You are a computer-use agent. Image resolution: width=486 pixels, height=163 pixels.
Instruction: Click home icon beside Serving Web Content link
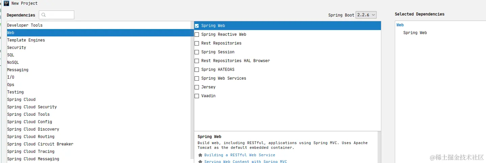pyautogui.click(x=200, y=162)
